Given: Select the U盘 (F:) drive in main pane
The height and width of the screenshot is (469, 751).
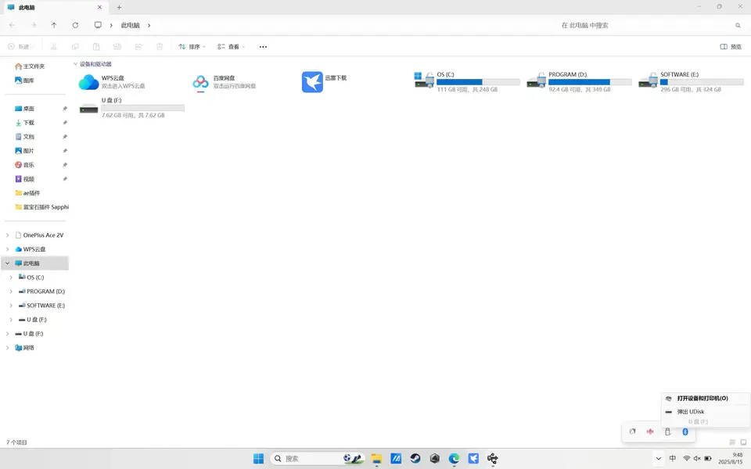Looking at the screenshot, I should click(x=131, y=108).
